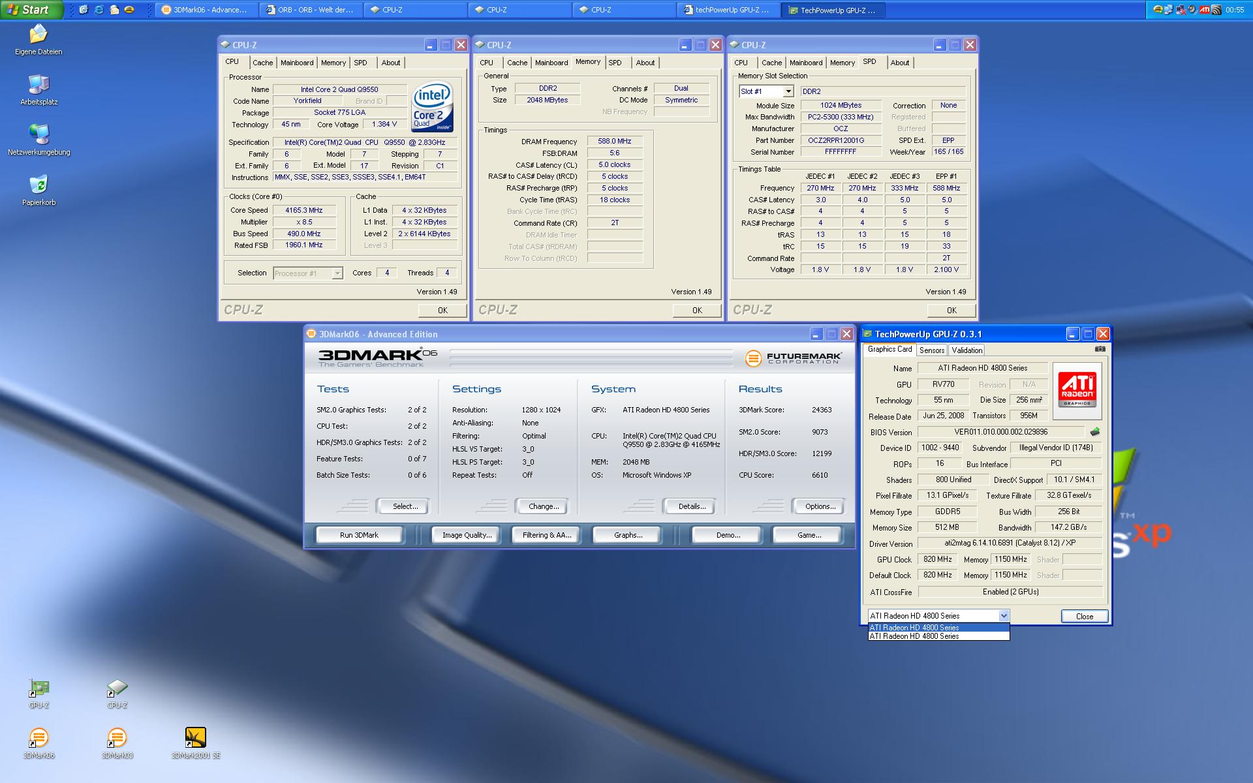This screenshot has width=1253, height=783.
Task: Select the GPU-Z desktop shortcut icon
Action: [x=39, y=693]
